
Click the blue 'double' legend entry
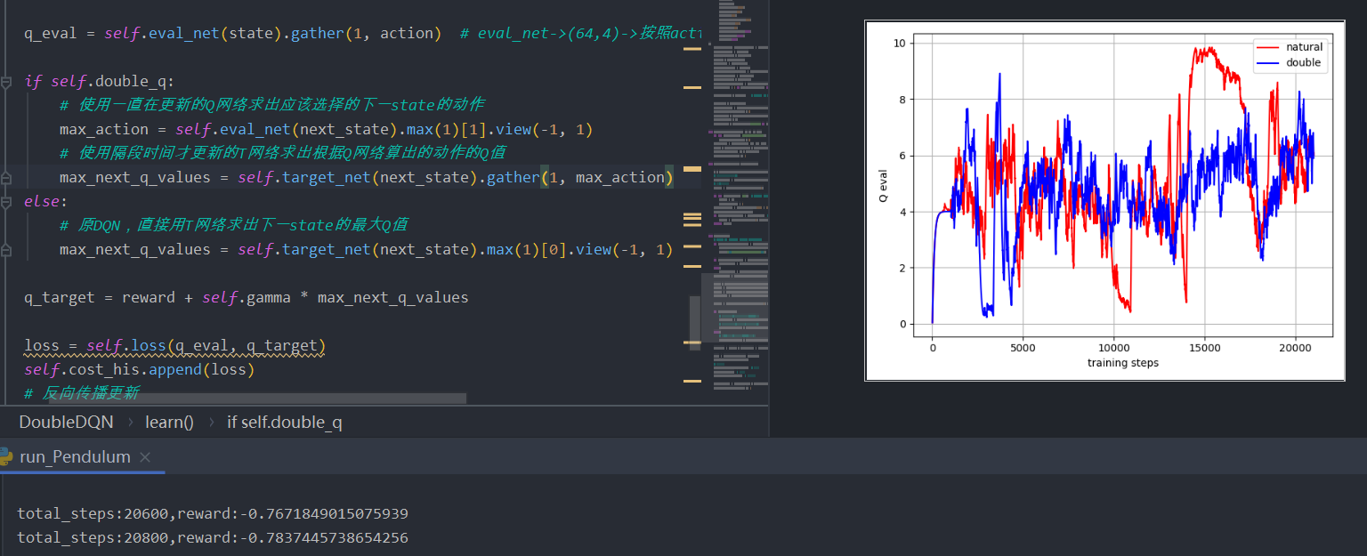coord(1288,62)
